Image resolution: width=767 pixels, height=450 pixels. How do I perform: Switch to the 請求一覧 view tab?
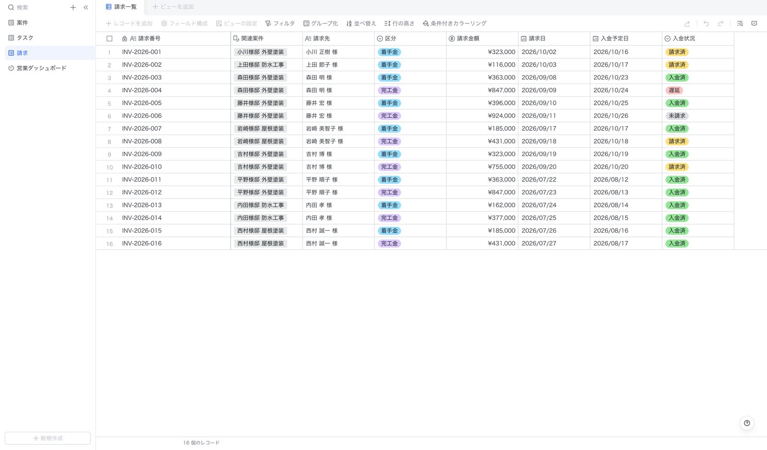[121, 7]
